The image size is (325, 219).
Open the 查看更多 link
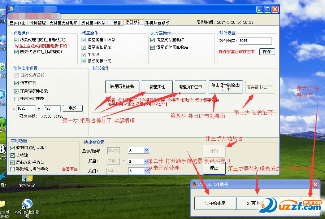pos(70,169)
